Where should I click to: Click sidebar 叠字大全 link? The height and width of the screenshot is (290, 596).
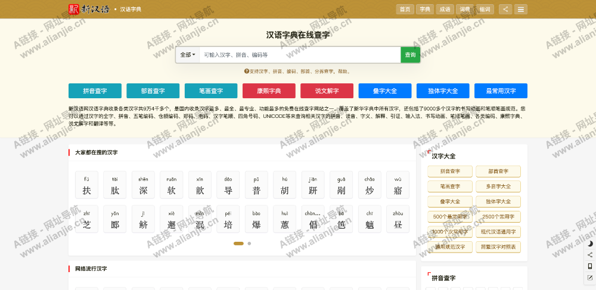coord(450,201)
